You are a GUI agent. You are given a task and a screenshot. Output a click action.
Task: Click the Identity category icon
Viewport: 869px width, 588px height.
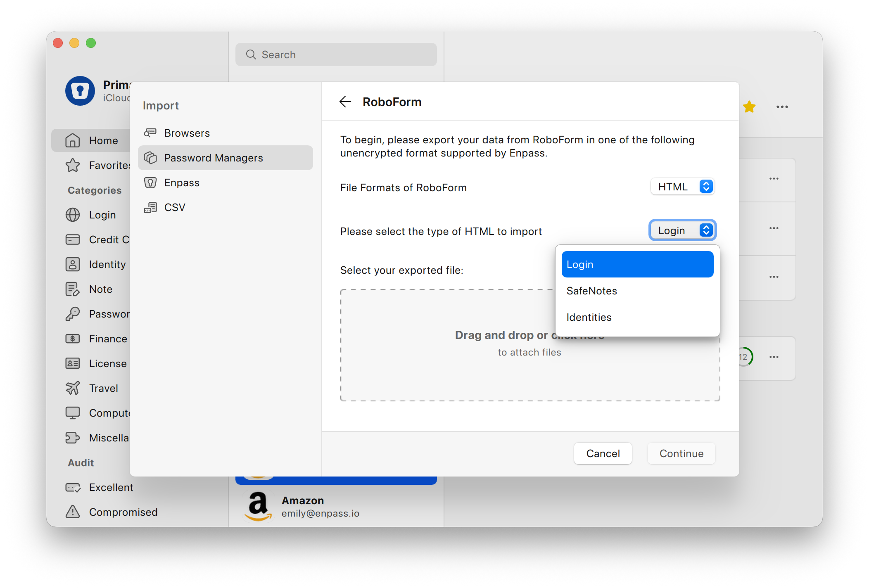(x=73, y=264)
